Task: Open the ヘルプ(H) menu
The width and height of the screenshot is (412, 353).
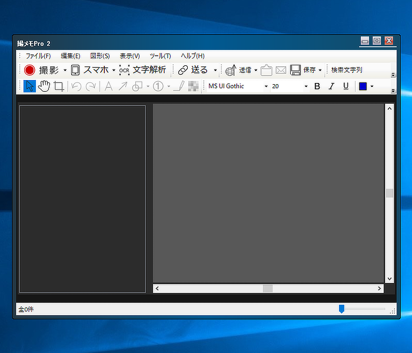Action: (192, 56)
